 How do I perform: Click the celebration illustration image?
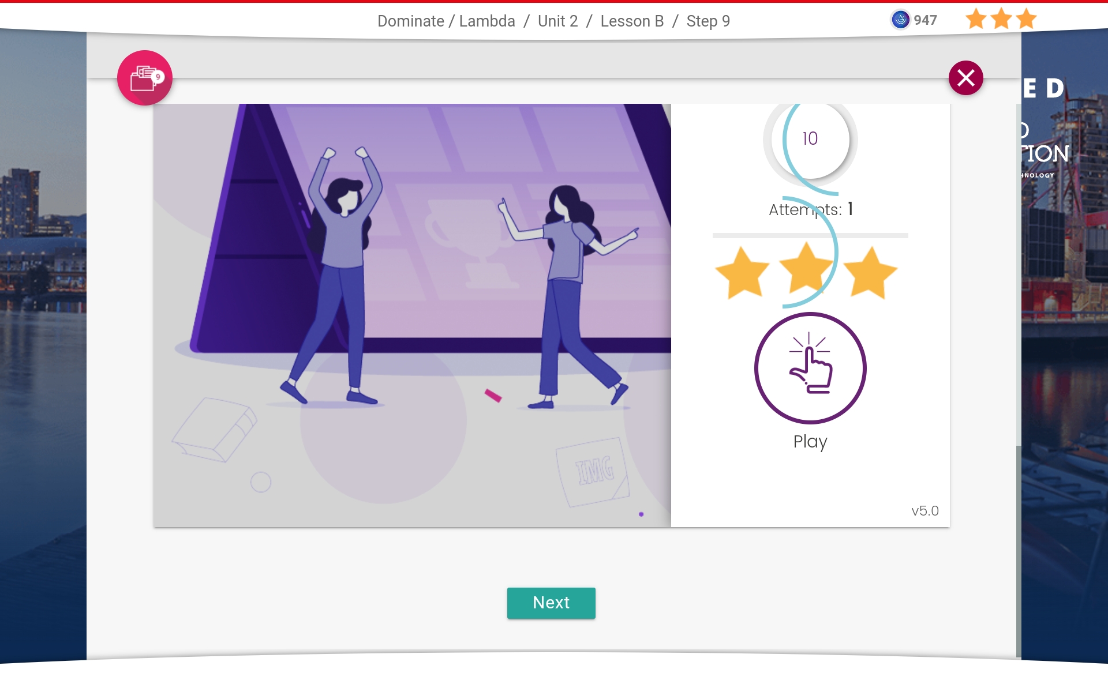pos(412,315)
